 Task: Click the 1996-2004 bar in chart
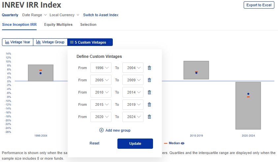point(41,73)
